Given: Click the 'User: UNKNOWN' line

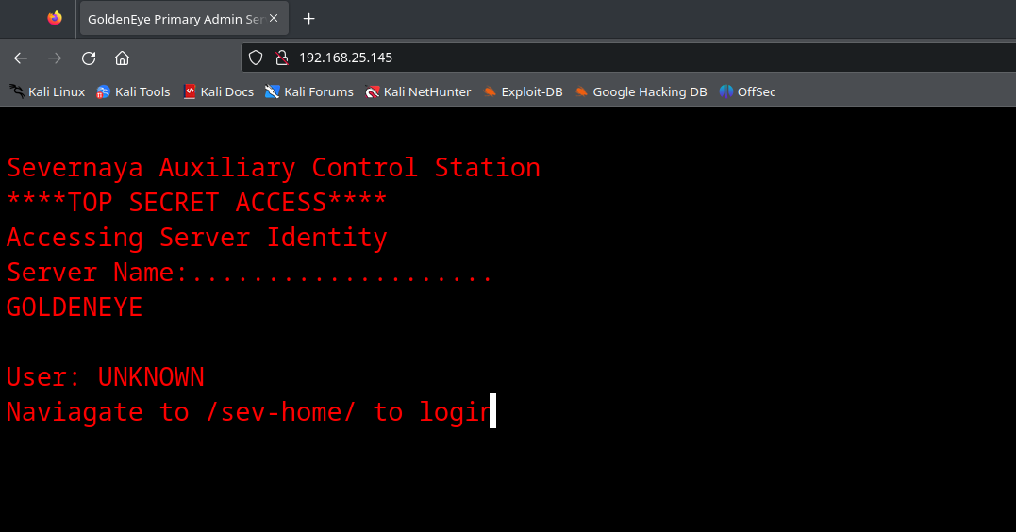Looking at the screenshot, I should coord(106,377).
